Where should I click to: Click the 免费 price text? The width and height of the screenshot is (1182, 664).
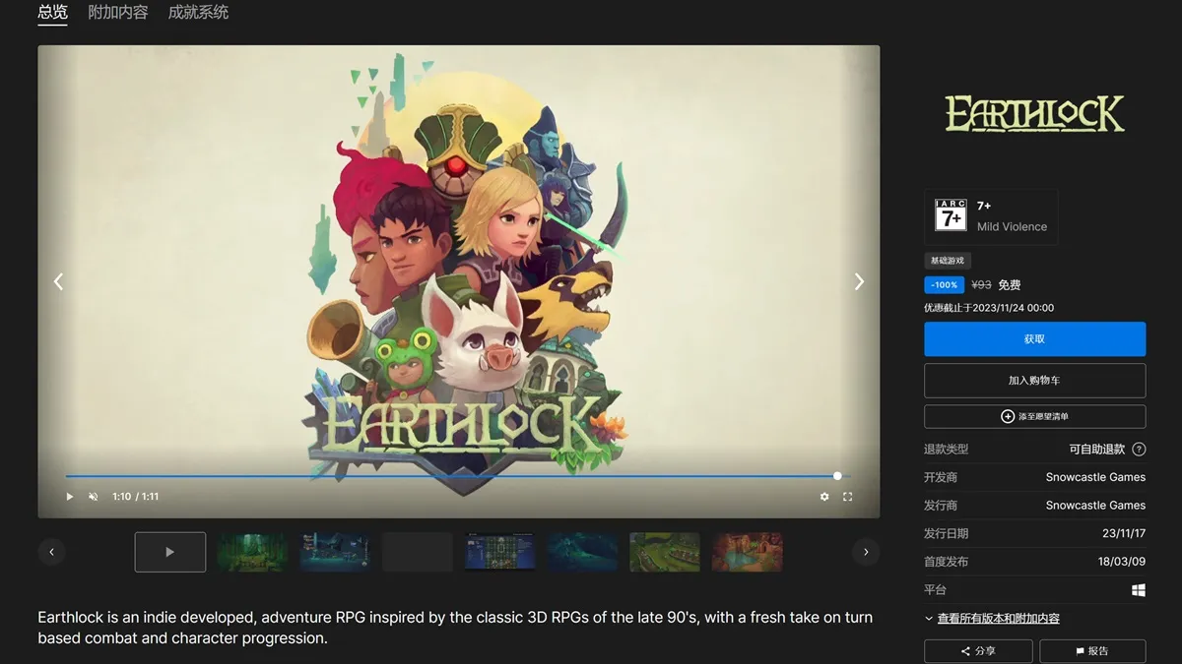pos(1010,284)
